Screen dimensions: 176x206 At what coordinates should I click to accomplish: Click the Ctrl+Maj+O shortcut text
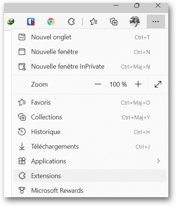(x=135, y=103)
